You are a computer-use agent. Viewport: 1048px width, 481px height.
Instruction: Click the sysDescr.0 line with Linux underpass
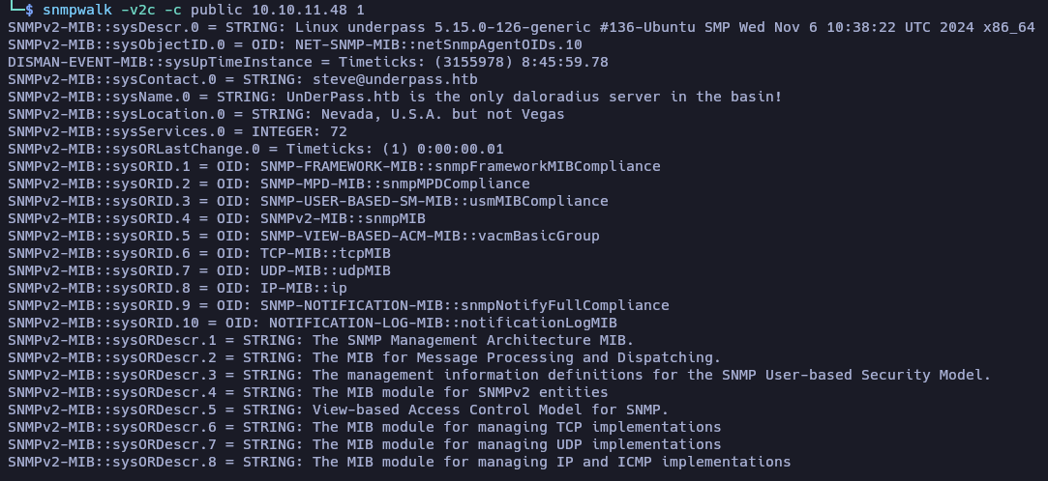(522, 27)
